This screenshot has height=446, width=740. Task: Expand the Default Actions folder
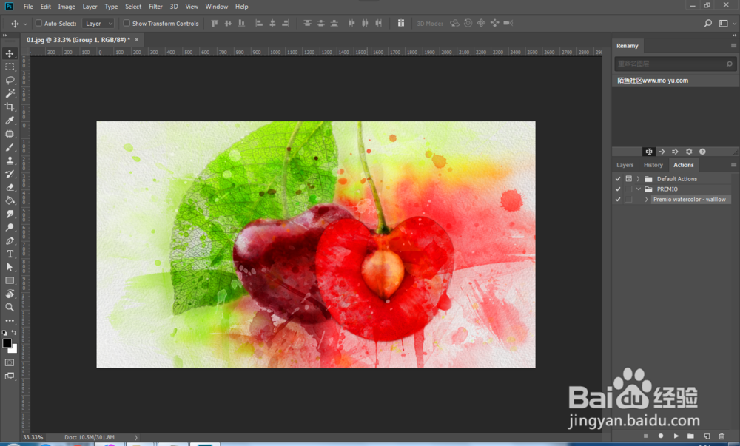point(638,179)
